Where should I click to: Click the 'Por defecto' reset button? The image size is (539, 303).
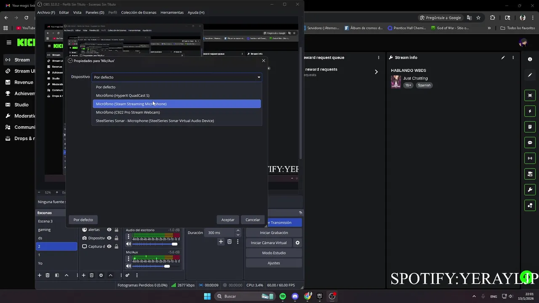(83, 220)
